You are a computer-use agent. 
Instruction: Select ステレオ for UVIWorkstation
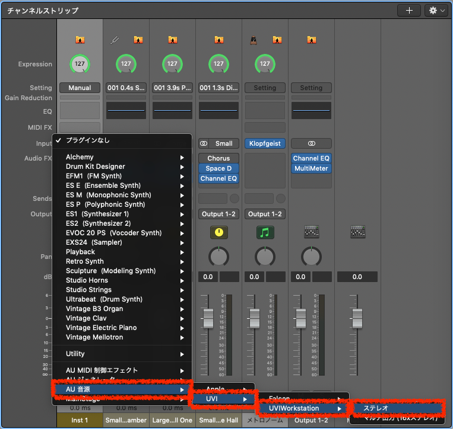point(398,408)
